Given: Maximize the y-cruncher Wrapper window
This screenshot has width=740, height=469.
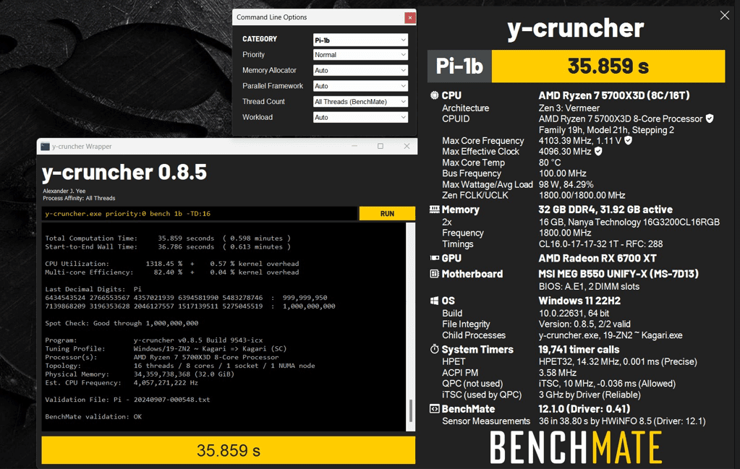Looking at the screenshot, I should pos(380,146).
